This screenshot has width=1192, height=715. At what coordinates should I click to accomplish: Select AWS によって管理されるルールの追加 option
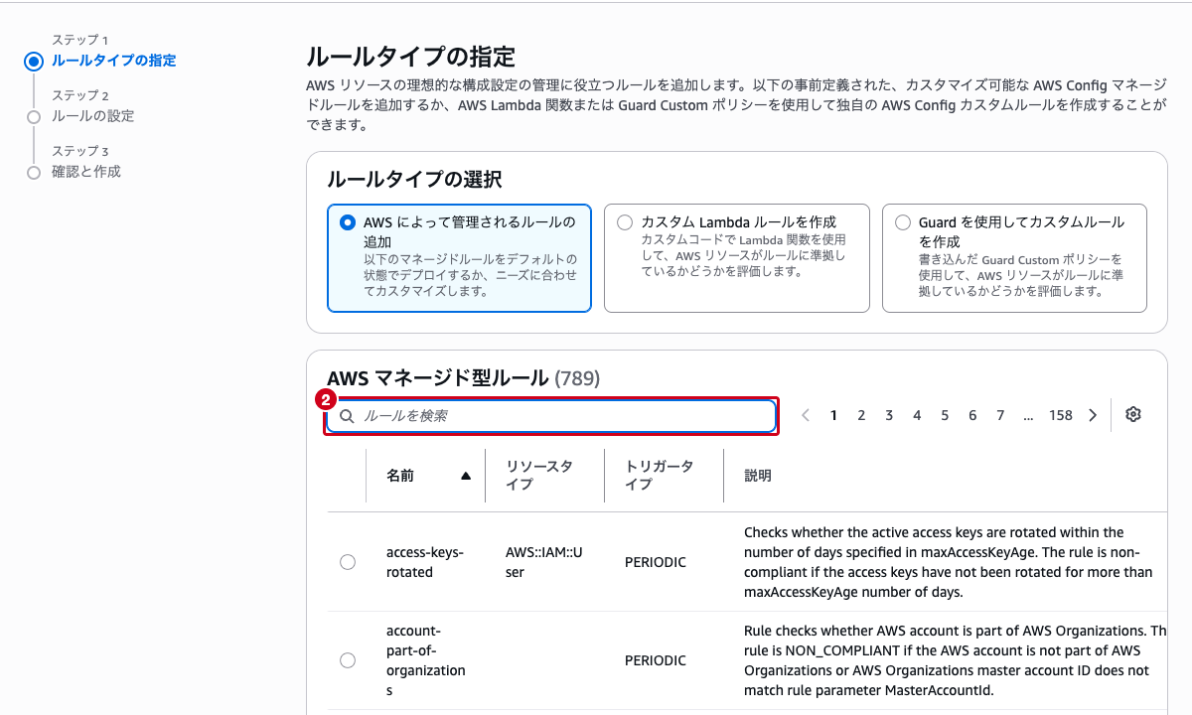point(459,258)
